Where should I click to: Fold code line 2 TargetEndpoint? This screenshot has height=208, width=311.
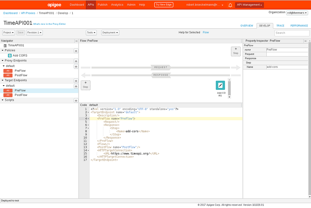pyautogui.click(x=88, y=112)
